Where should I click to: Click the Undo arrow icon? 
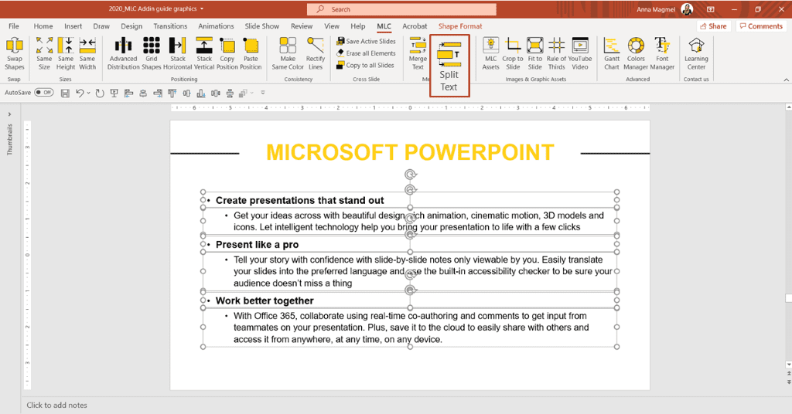click(x=80, y=93)
